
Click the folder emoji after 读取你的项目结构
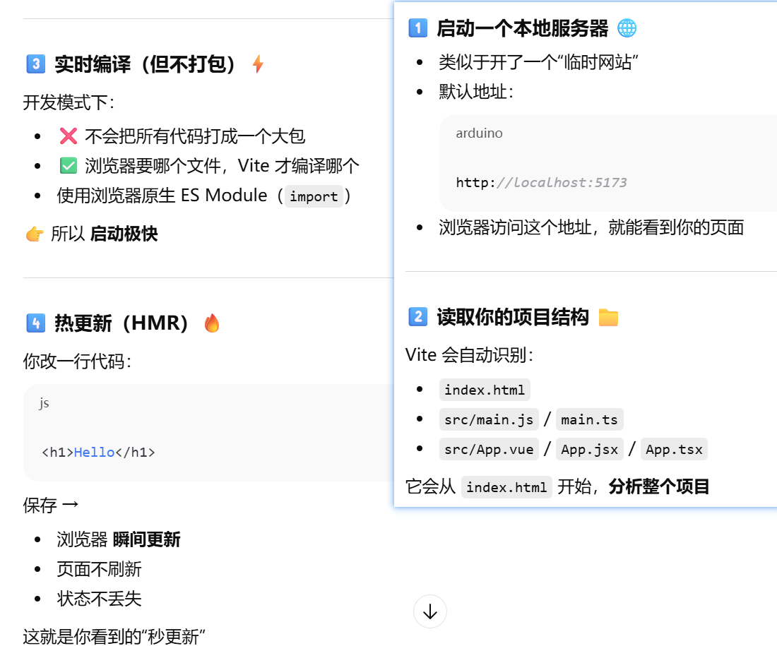point(608,317)
